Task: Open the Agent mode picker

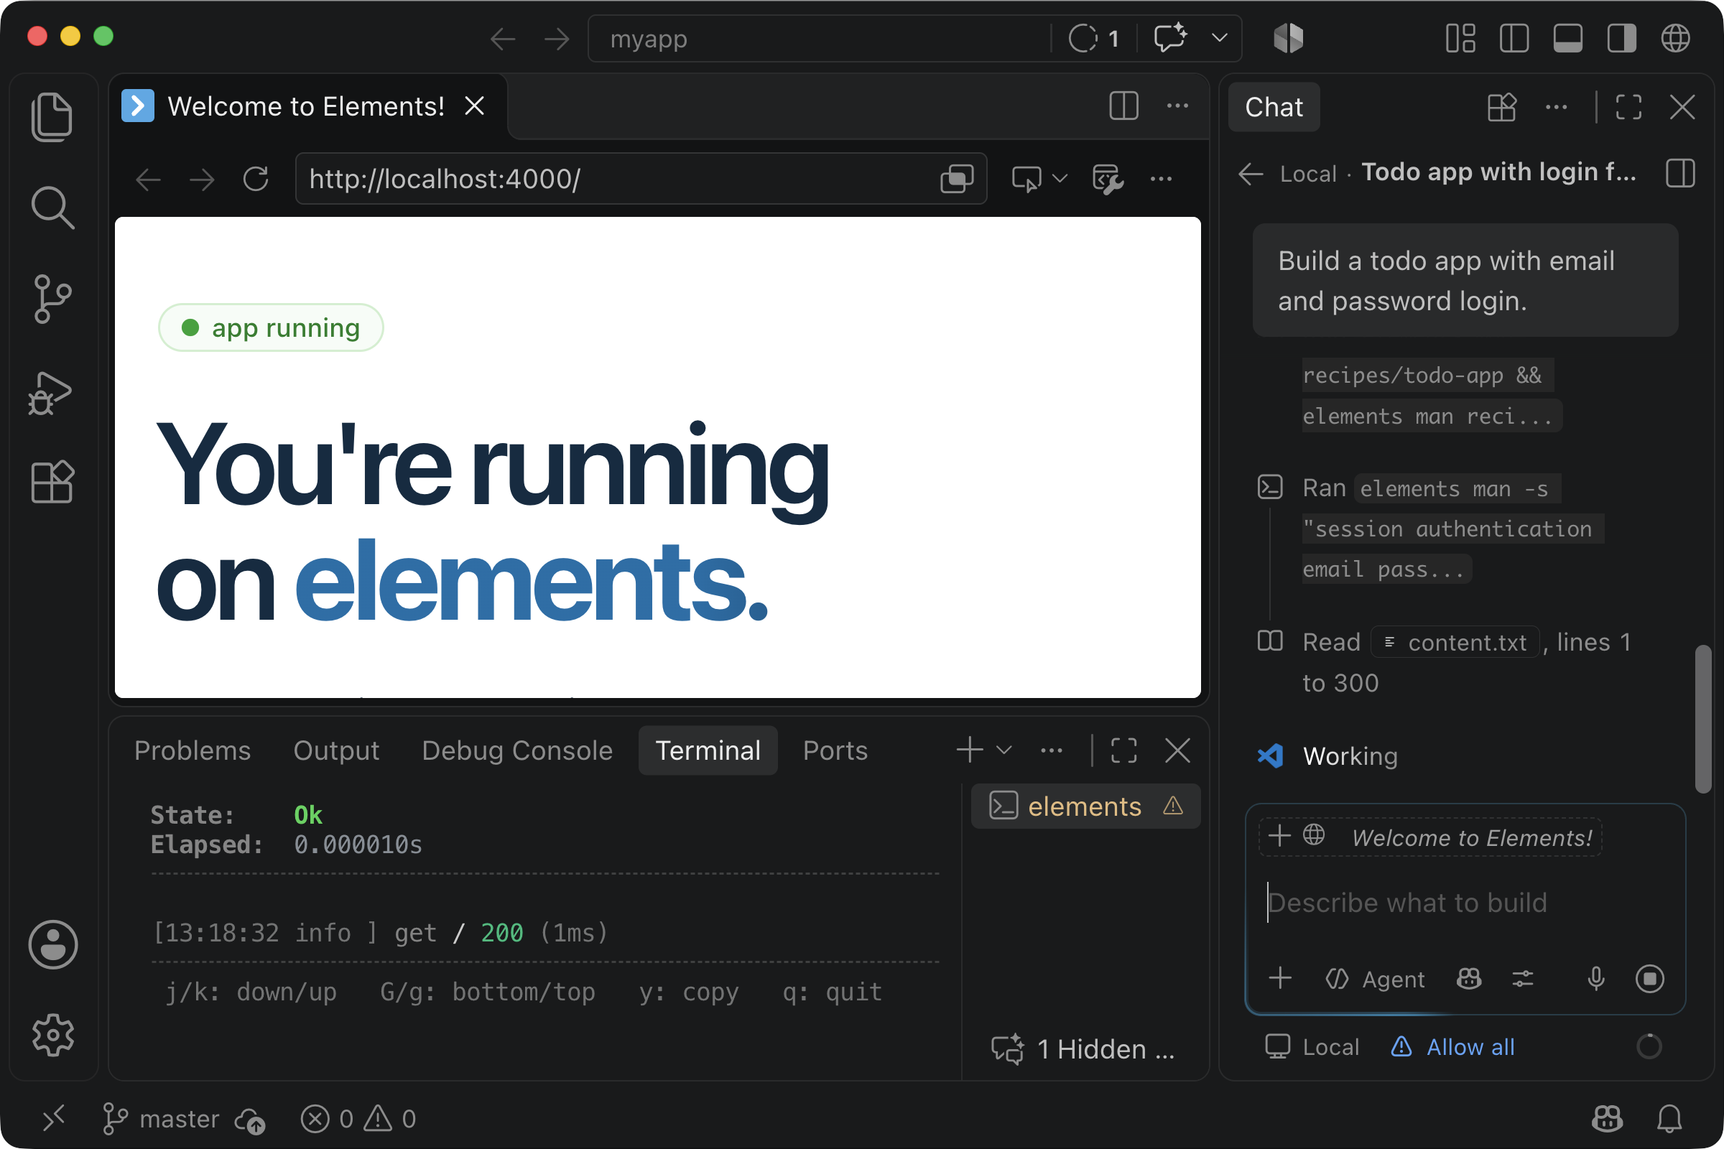Action: click(x=1375, y=979)
